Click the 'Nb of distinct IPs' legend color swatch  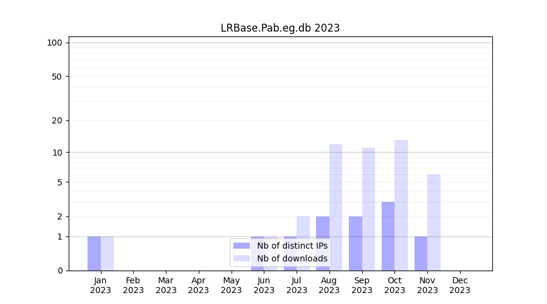[x=242, y=246]
